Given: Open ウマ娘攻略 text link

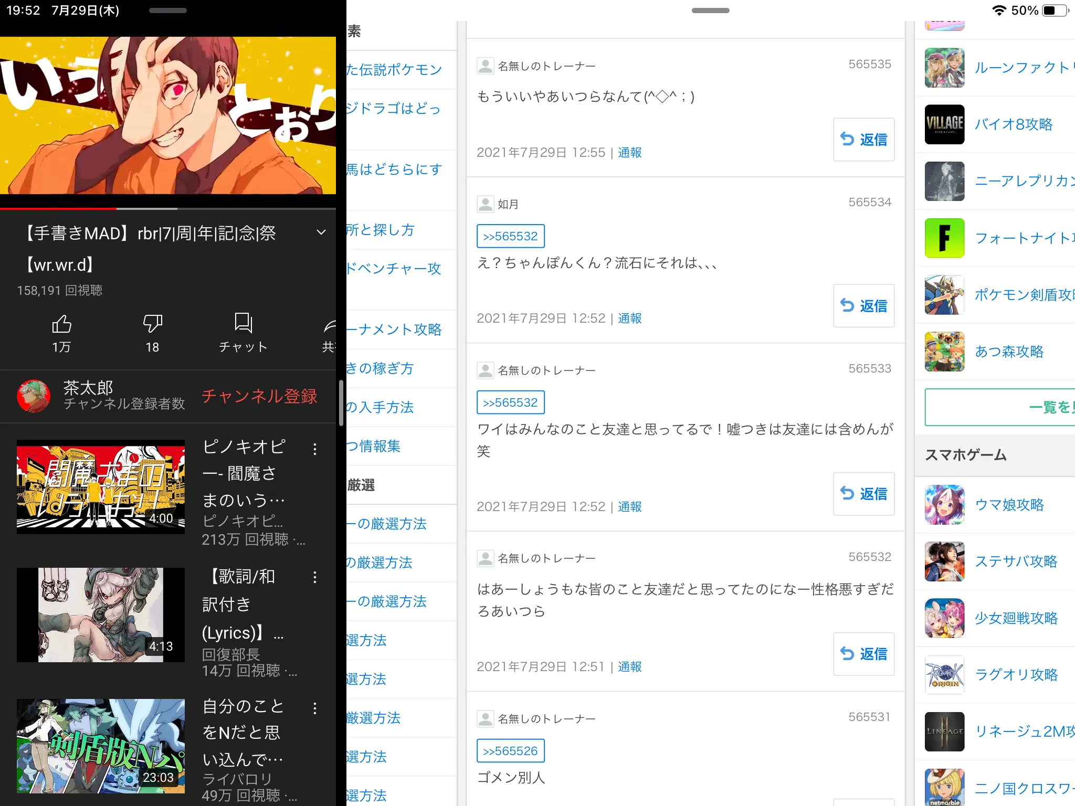Looking at the screenshot, I should [1009, 505].
